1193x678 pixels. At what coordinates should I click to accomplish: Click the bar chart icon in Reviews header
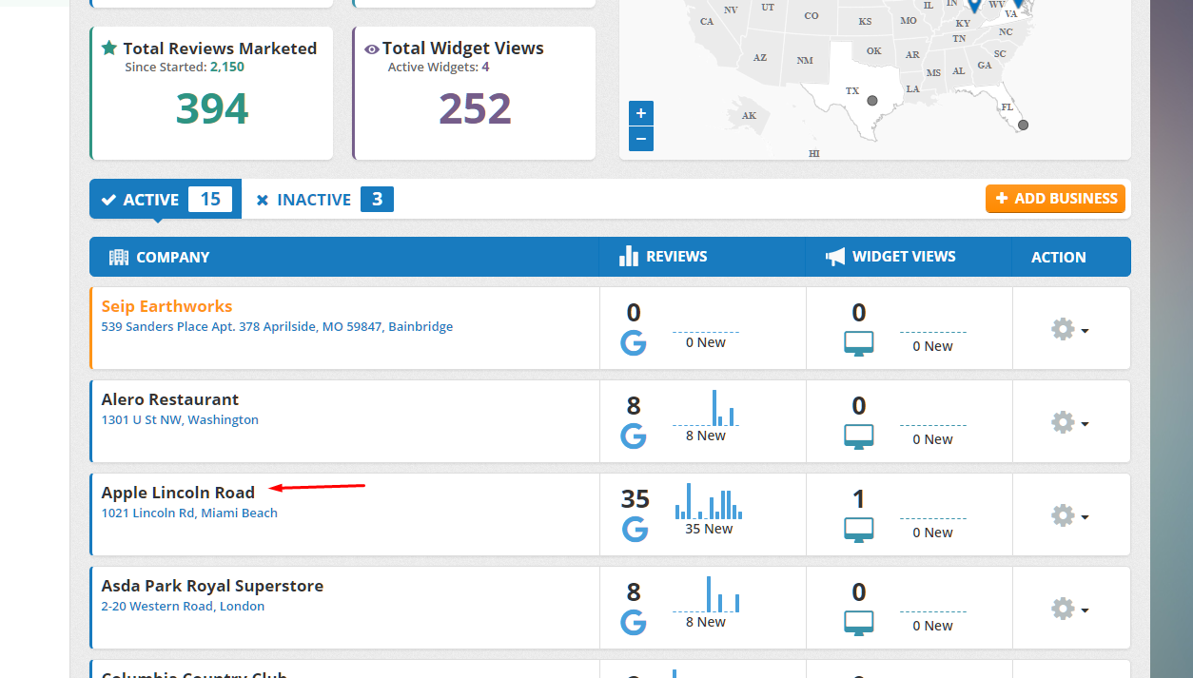click(x=629, y=256)
